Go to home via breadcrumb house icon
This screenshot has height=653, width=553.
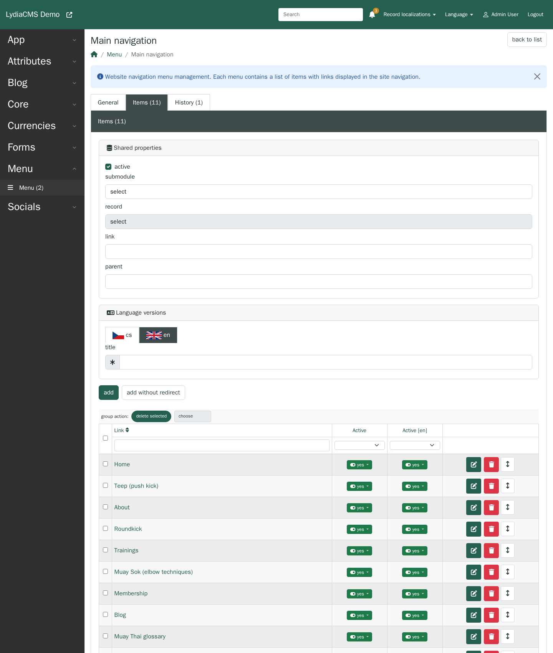(94, 55)
